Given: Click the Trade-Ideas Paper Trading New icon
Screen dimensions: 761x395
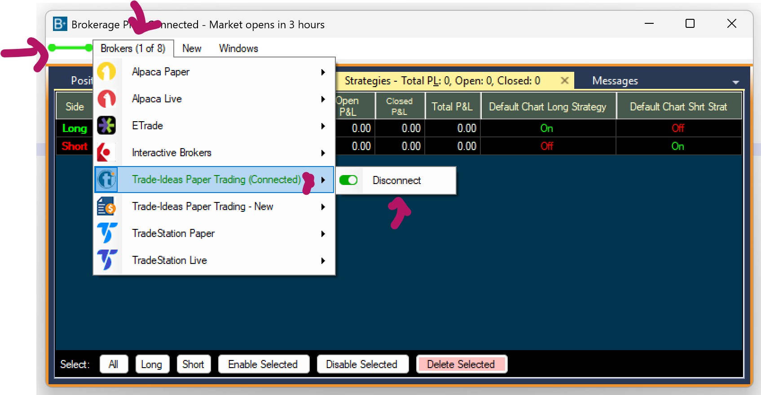Looking at the screenshot, I should (106, 206).
